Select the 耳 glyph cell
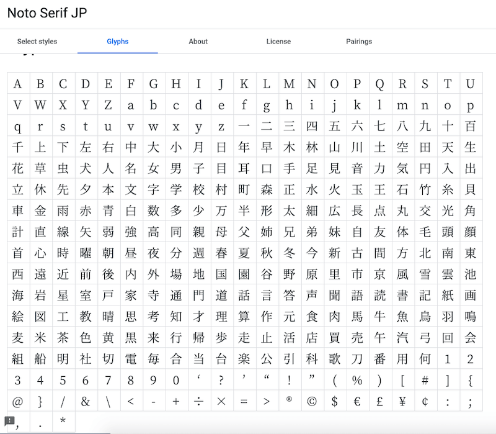This screenshot has width=496, height=434. pyautogui.click(x=245, y=168)
